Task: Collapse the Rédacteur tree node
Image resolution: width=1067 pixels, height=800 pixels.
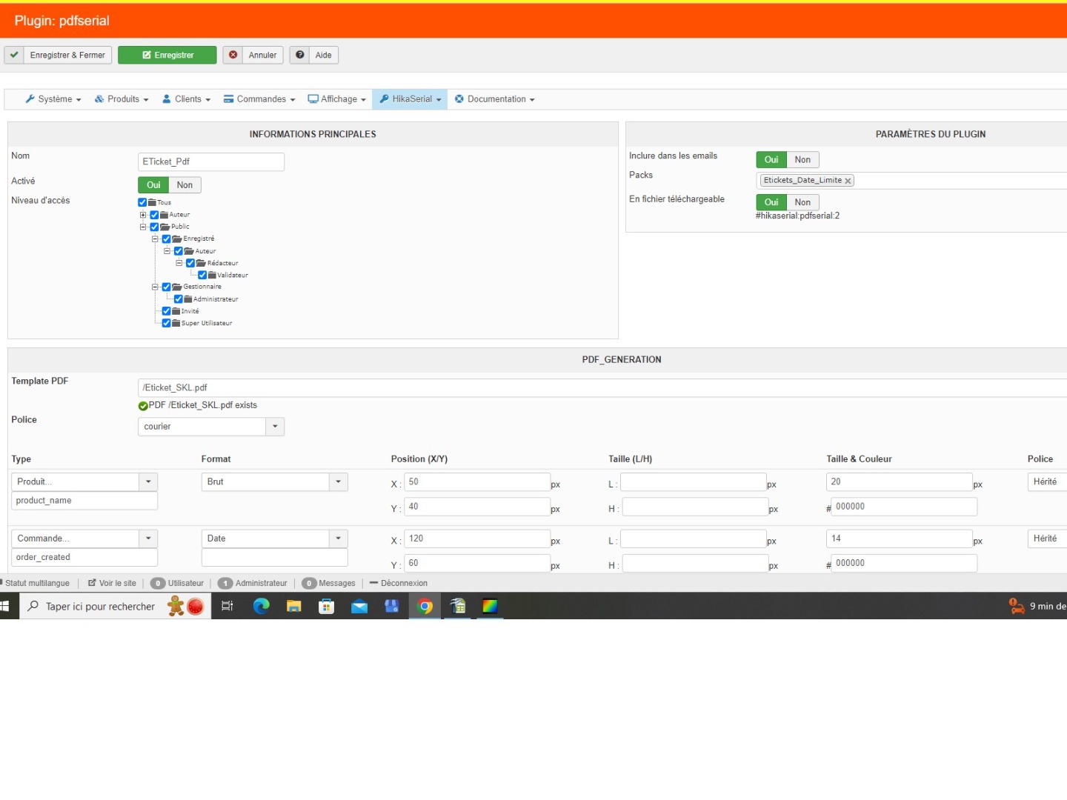Action: point(179,263)
